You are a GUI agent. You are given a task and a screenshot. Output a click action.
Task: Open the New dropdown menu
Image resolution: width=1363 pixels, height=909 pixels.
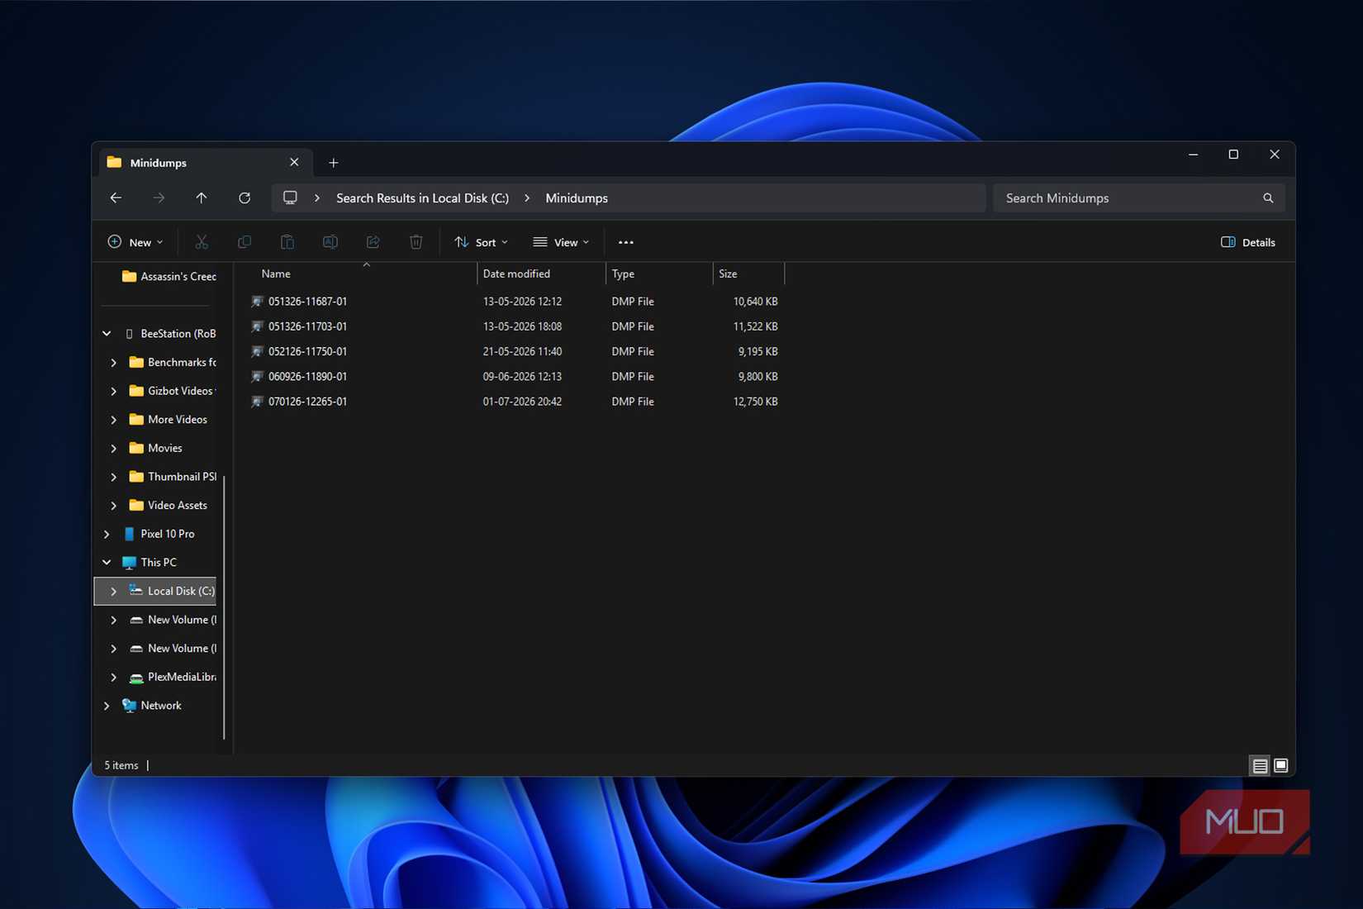135,242
